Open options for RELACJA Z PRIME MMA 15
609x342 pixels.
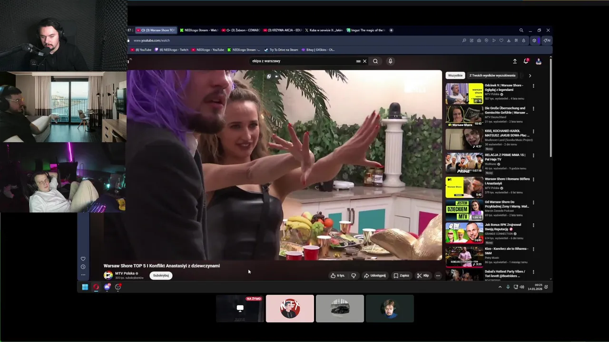click(533, 155)
